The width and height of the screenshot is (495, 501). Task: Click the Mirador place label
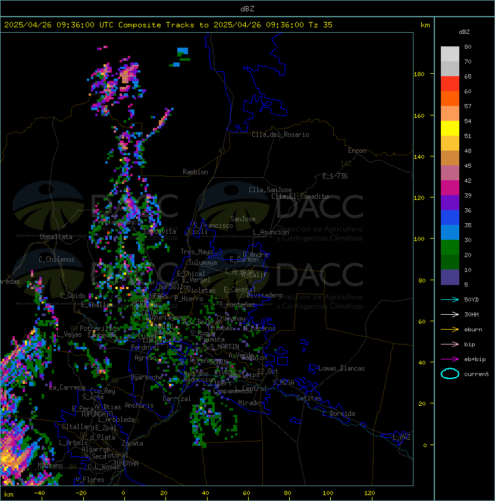(x=251, y=403)
